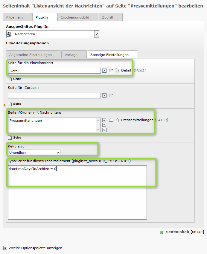Open the Vorlage sub-tab

click(x=74, y=54)
